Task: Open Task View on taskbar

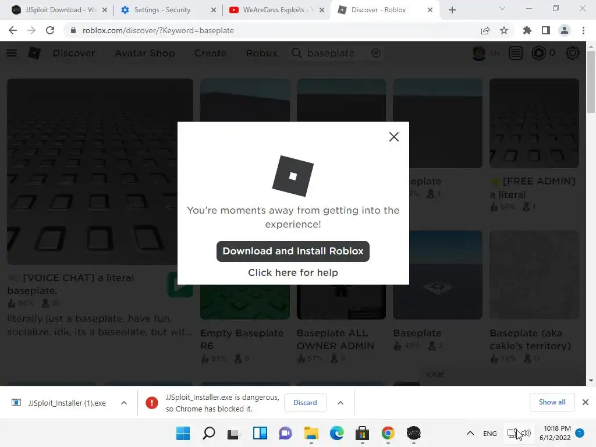Action: click(x=234, y=433)
